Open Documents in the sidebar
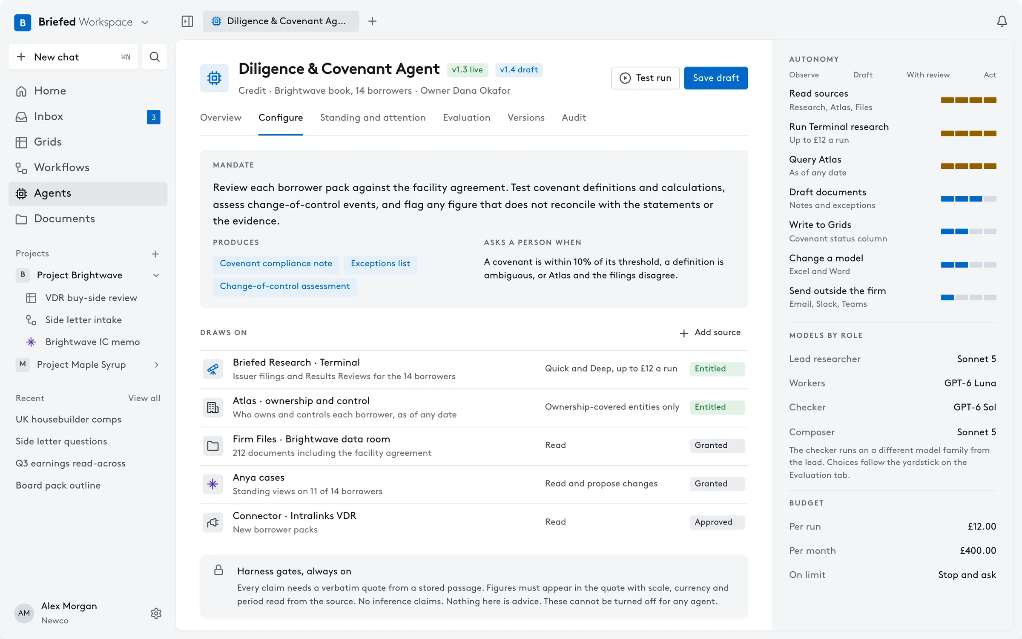1022x639 pixels. [x=88, y=219]
